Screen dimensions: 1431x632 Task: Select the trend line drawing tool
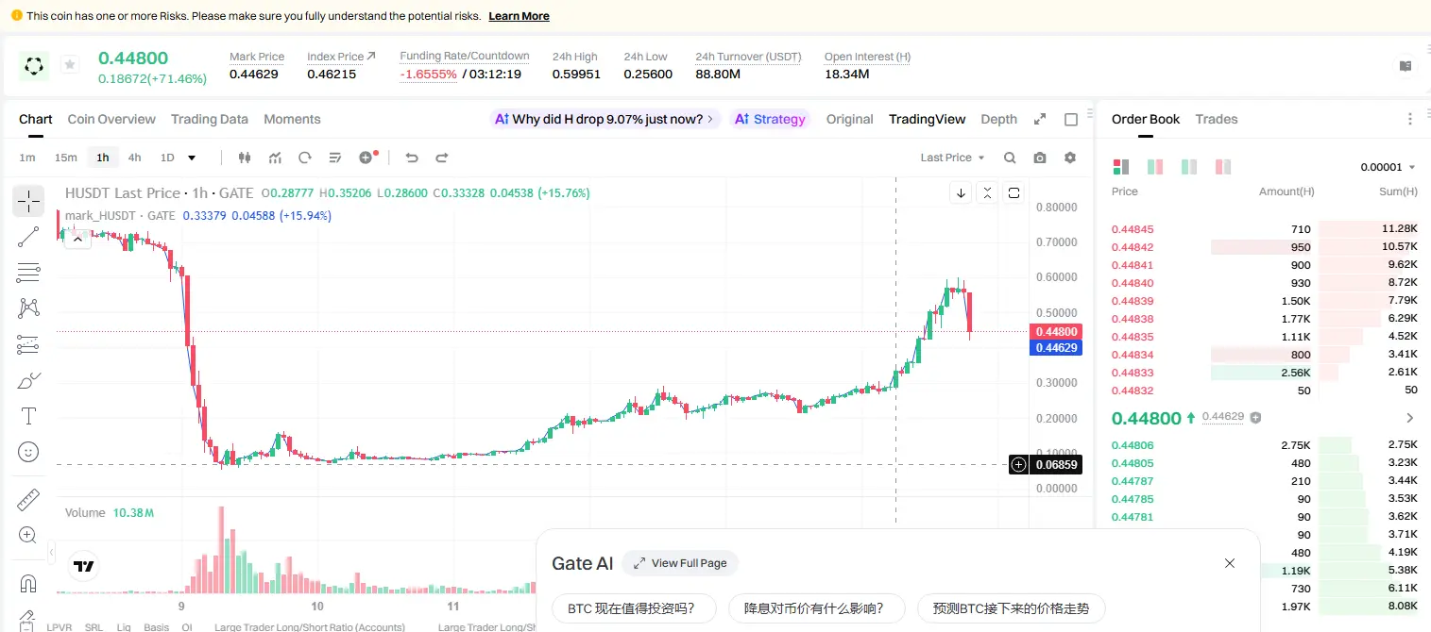click(28, 237)
